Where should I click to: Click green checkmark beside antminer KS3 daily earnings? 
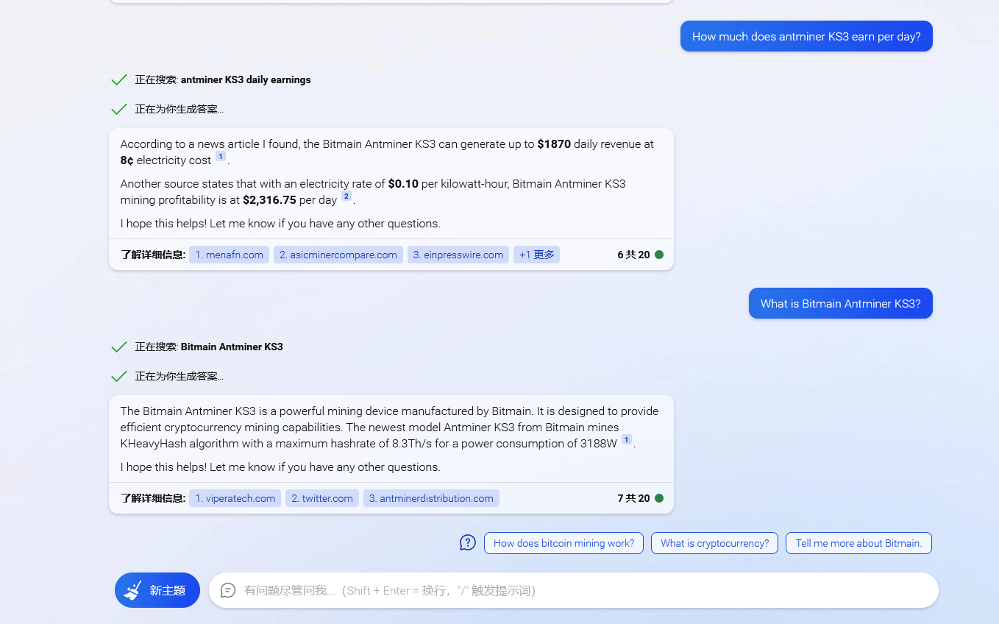[118, 79]
